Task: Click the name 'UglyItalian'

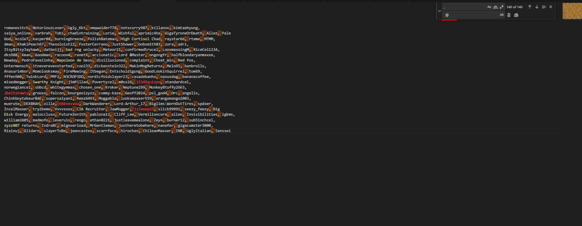Action: click(x=199, y=131)
